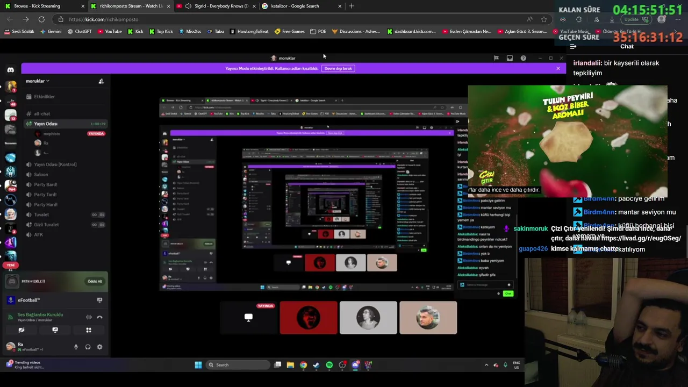Open the POE bookmarks folder

coord(318,32)
